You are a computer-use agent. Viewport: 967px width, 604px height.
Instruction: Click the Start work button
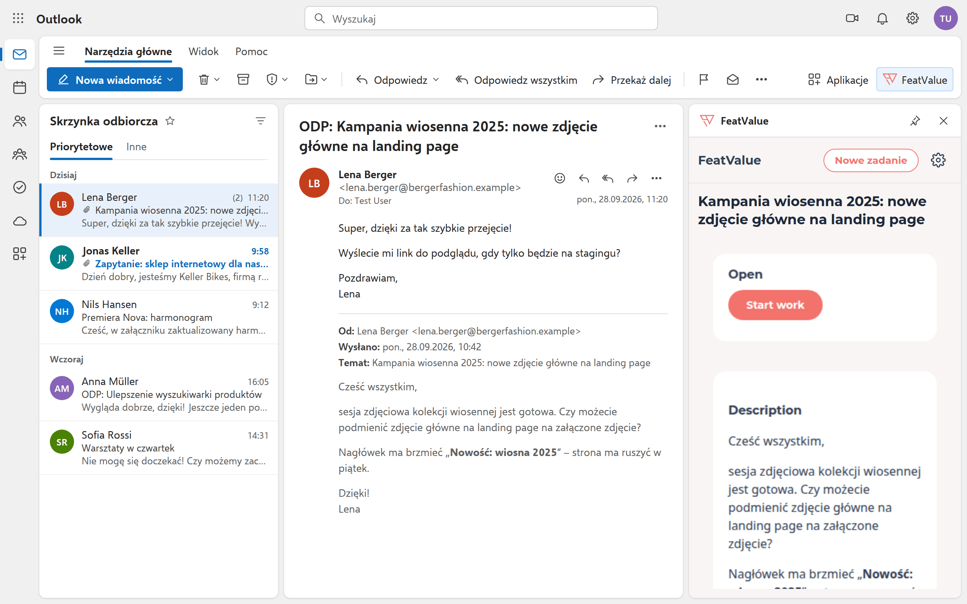click(775, 305)
